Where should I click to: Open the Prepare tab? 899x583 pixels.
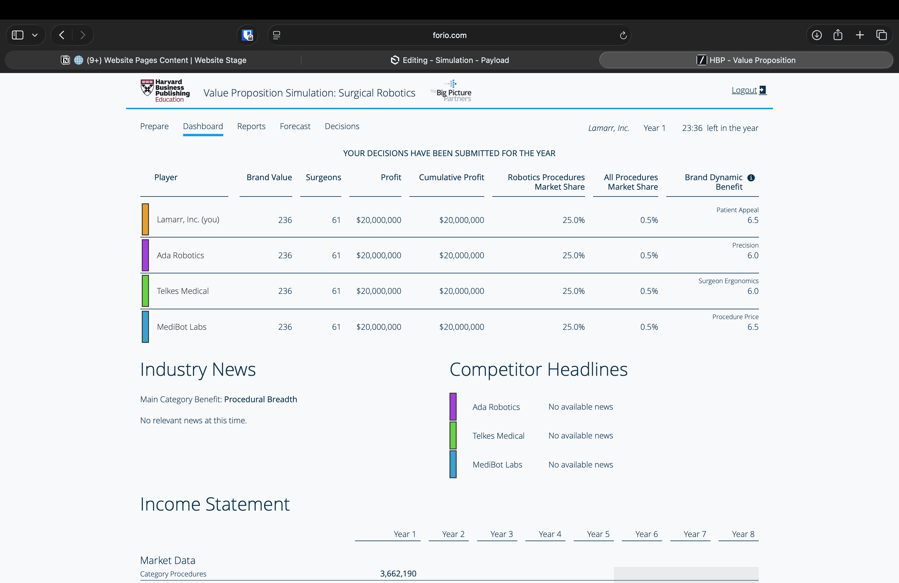tap(154, 126)
